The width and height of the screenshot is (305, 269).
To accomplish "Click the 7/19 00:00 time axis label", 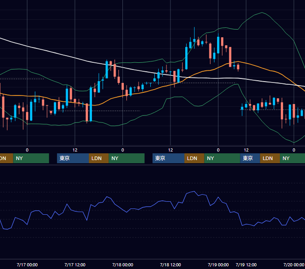I will coord(218,265).
